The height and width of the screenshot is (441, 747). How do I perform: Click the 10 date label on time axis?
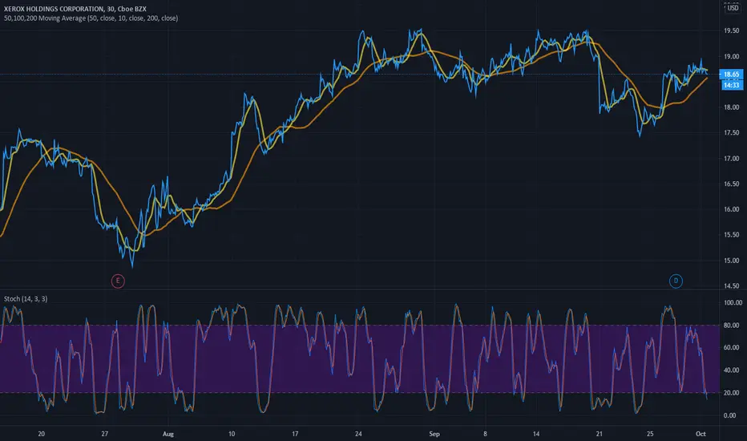pyautogui.click(x=232, y=434)
